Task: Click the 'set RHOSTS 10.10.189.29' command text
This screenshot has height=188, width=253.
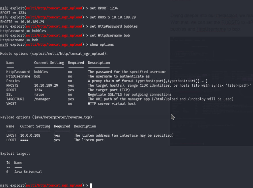Action: [x=113, y=17]
